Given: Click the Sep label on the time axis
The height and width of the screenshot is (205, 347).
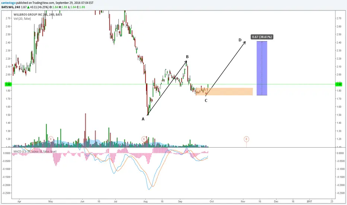Looking at the screenshot, I should click(x=180, y=201).
